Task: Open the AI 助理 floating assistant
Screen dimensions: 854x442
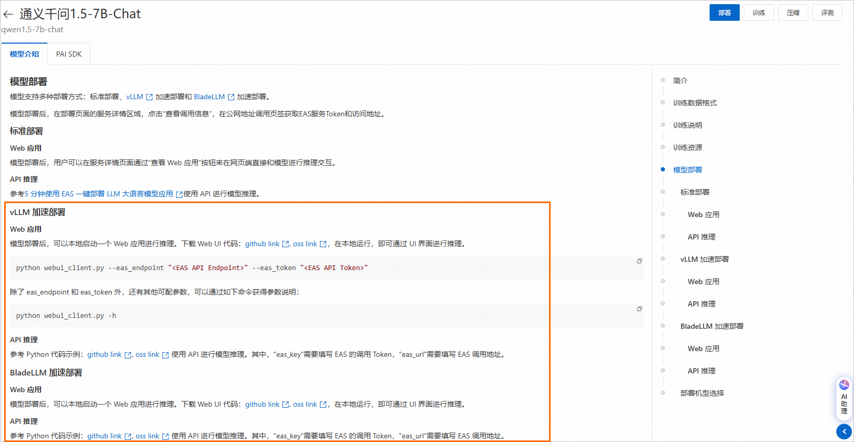Action: point(844,399)
